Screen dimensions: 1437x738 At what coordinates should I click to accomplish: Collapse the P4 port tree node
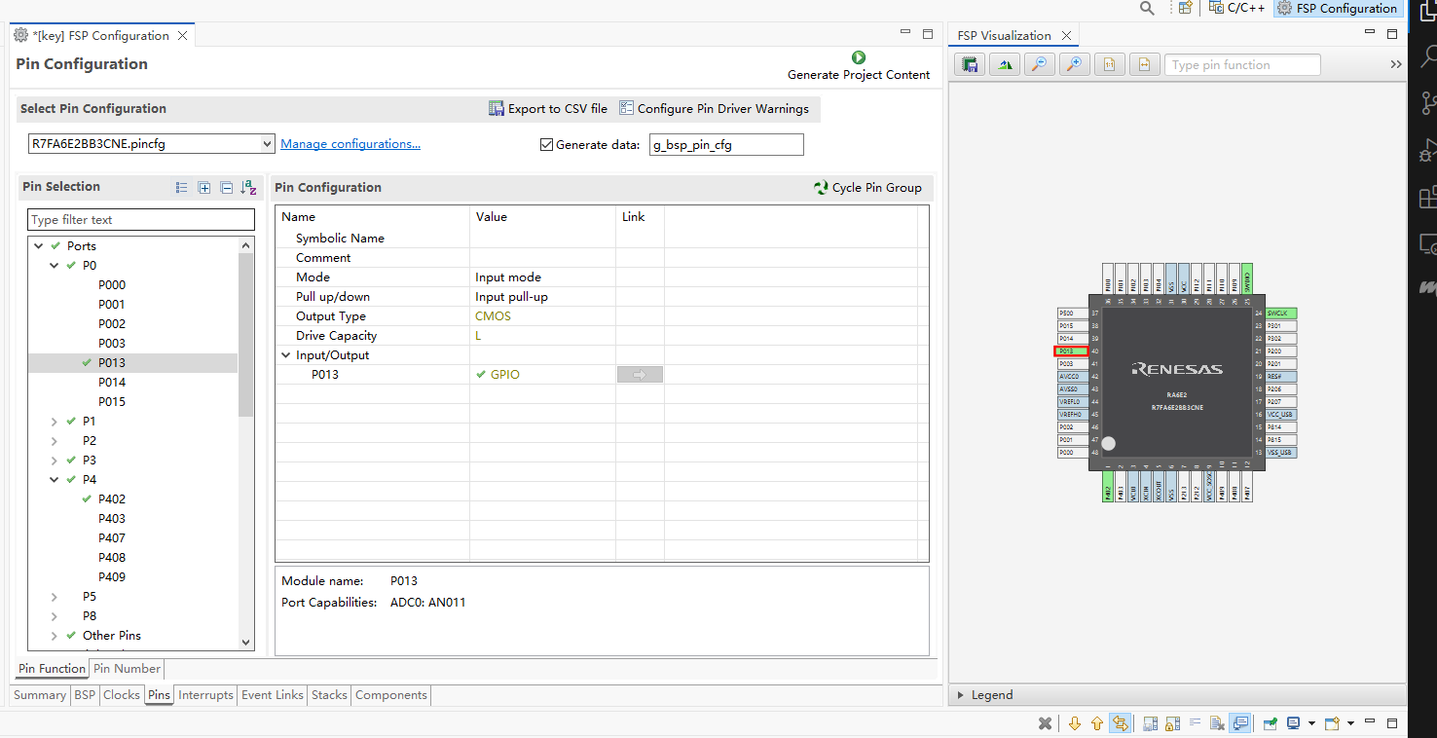point(55,480)
